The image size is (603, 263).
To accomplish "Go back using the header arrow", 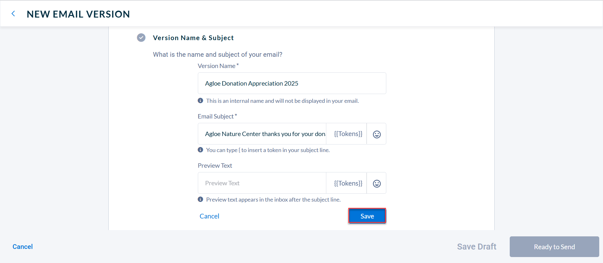I will 13,14.
